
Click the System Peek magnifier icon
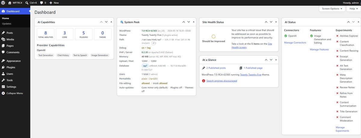[x=122, y=22]
